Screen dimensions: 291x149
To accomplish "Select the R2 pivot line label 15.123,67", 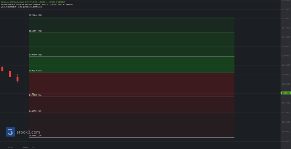I will [x=35, y=31].
